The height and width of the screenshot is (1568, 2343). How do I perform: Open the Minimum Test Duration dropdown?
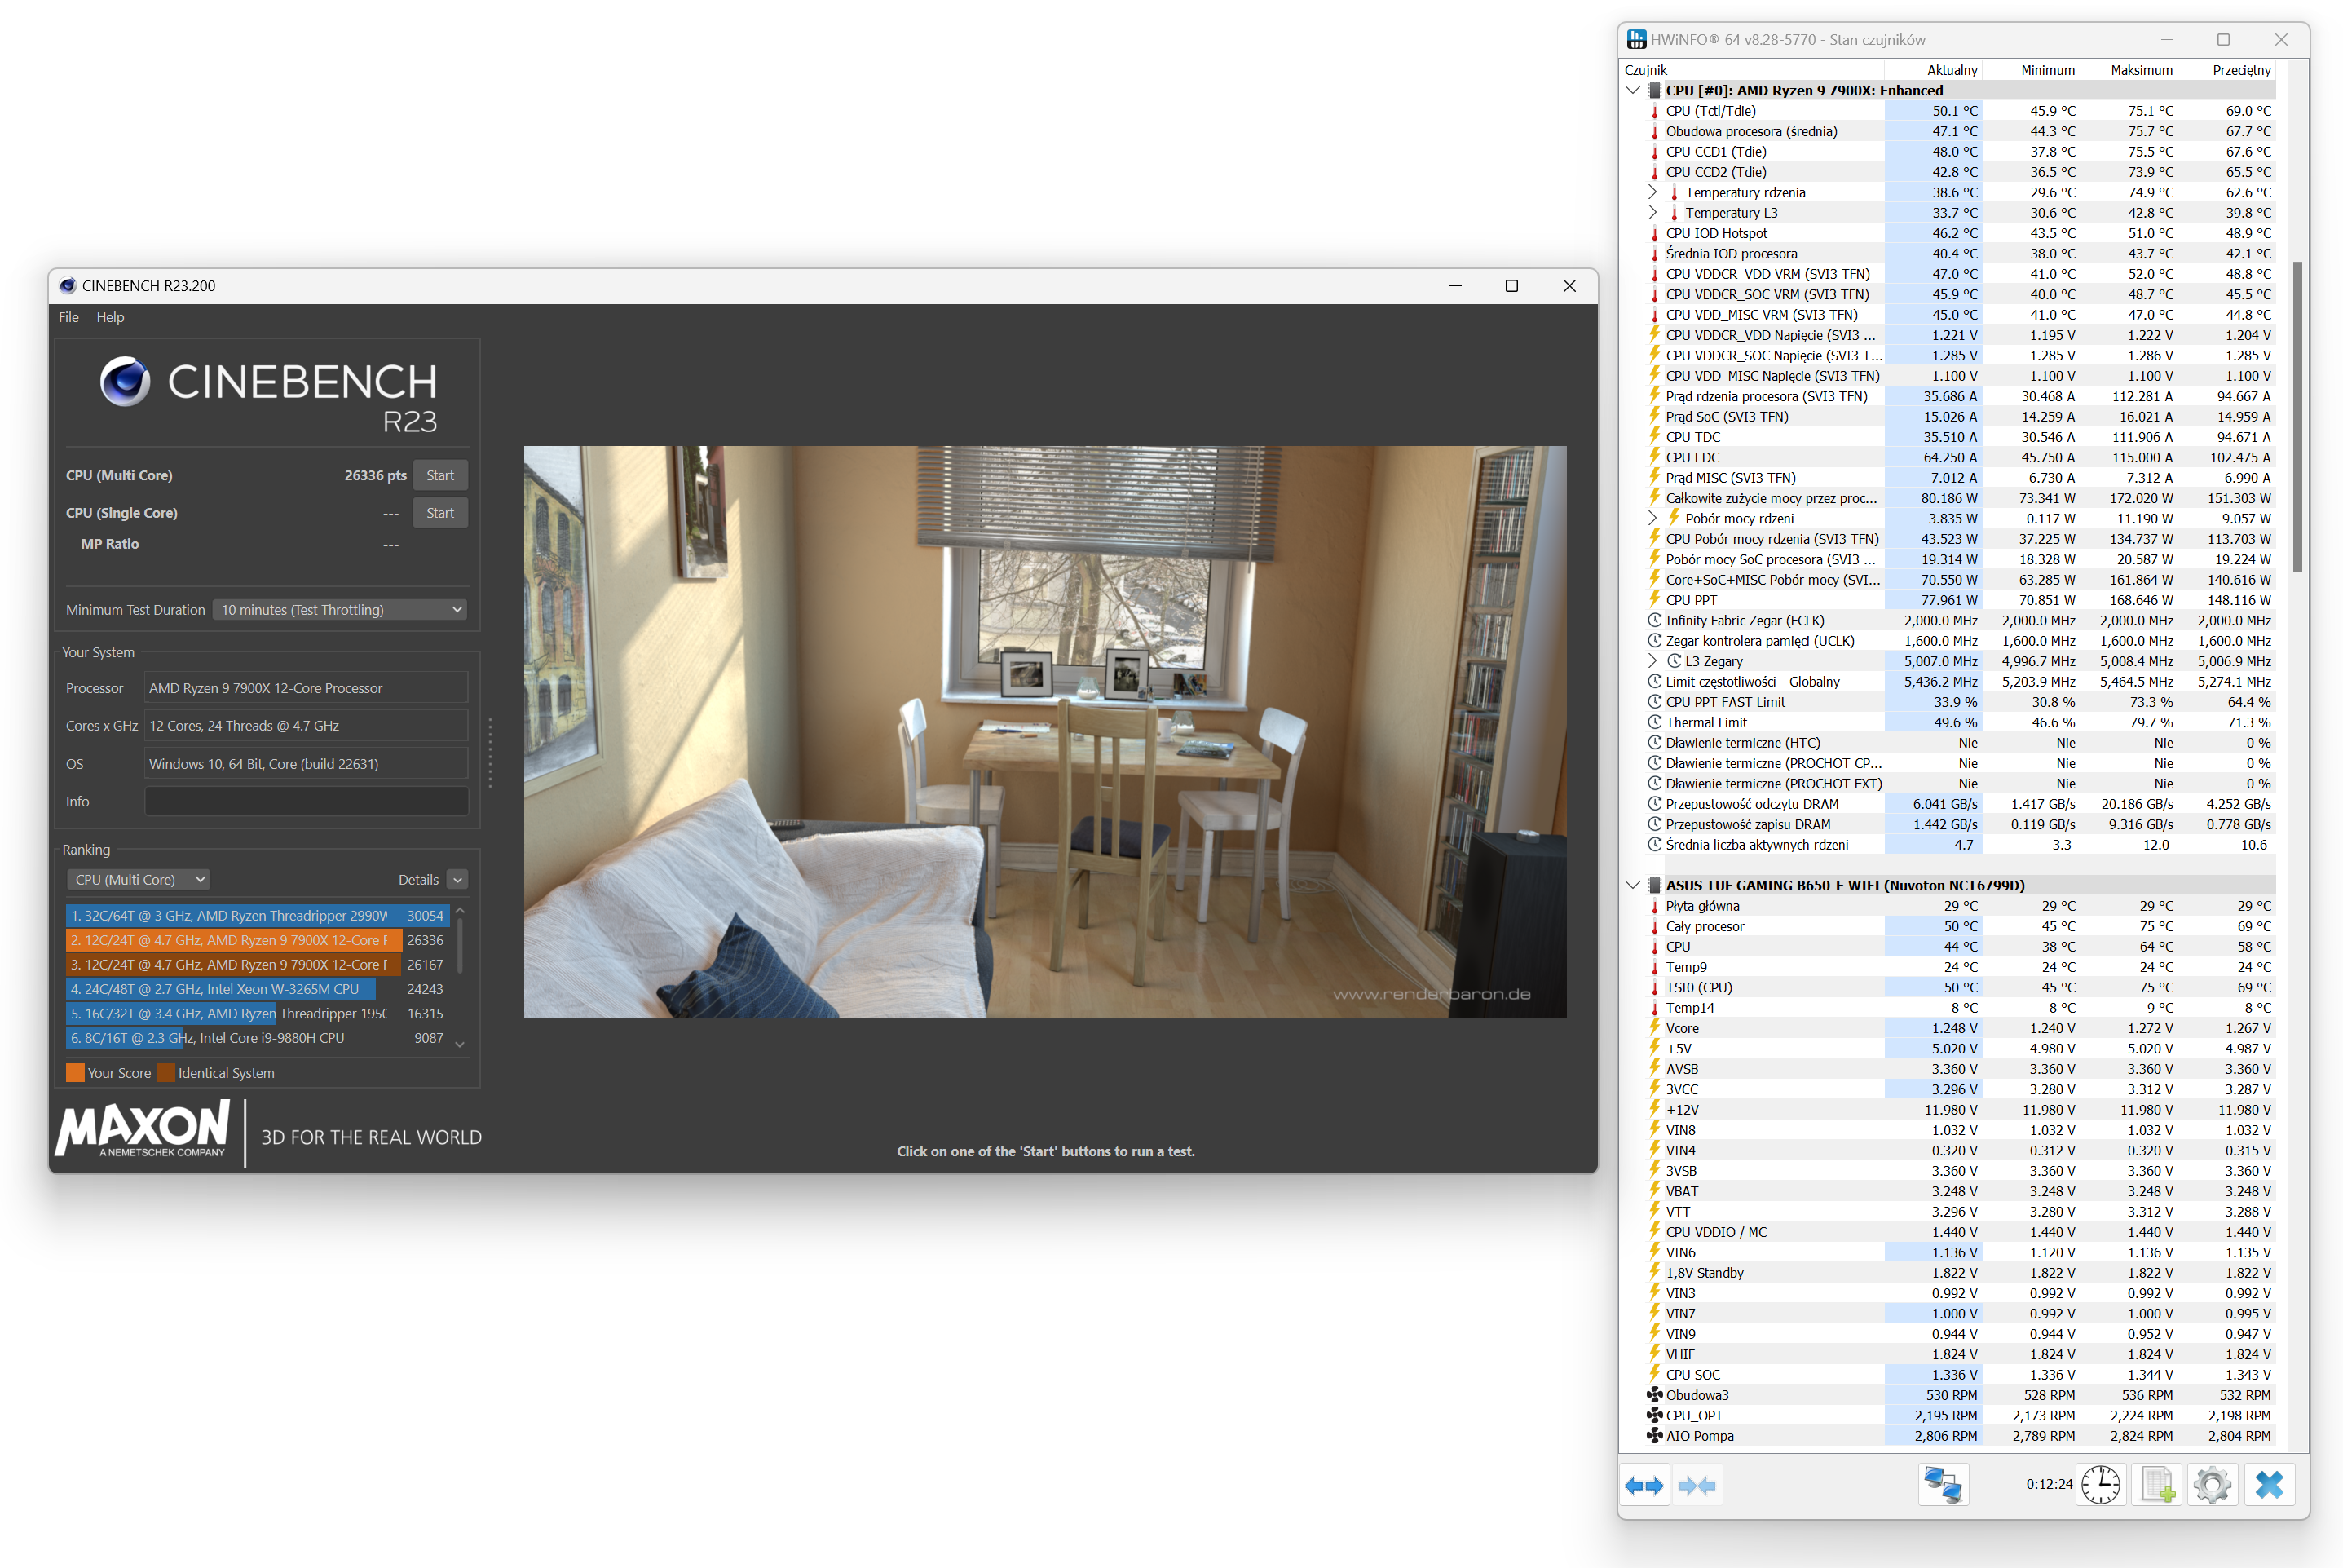(341, 610)
